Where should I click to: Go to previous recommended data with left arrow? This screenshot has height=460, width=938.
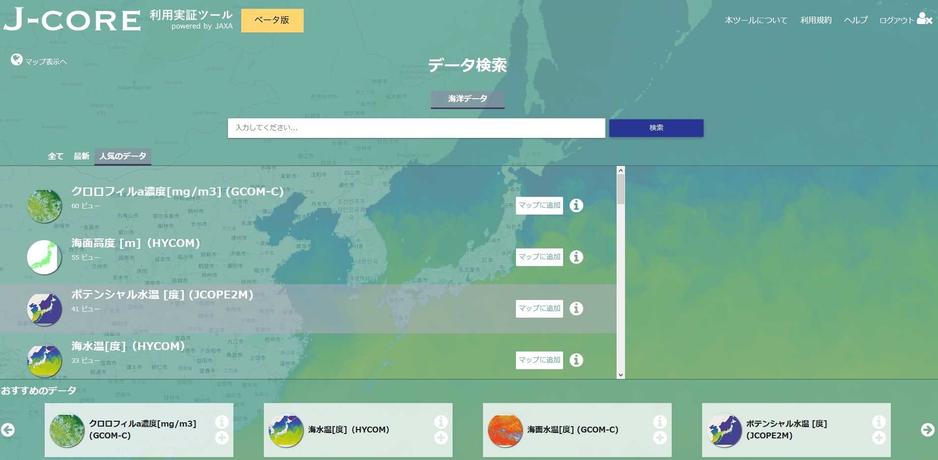(x=8, y=430)
